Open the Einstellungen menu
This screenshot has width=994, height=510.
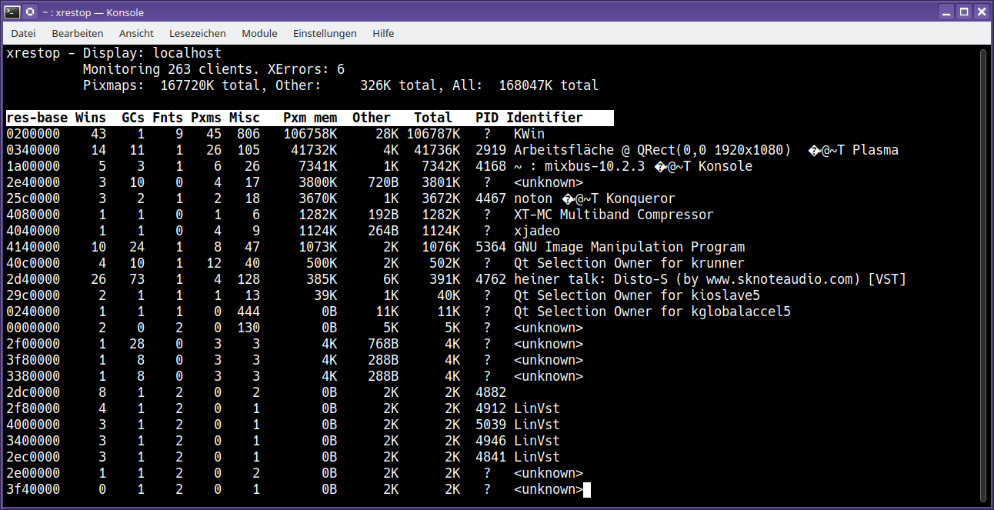tap(325, 34)
